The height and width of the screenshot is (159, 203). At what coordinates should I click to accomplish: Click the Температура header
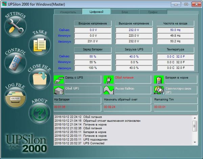[175, 50]
